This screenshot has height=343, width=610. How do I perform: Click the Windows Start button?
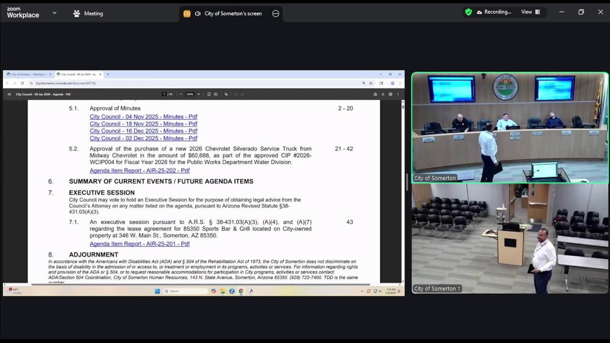pyautogui.click(x=157, y=291)
